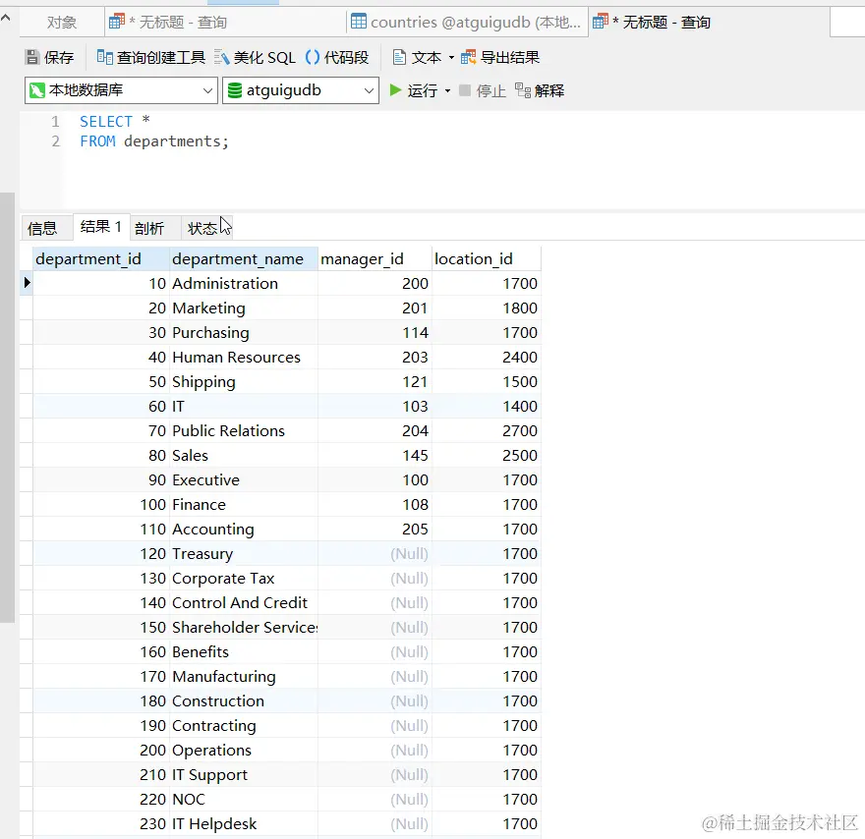Select location_id 2400 cell

tap(486, 358)
